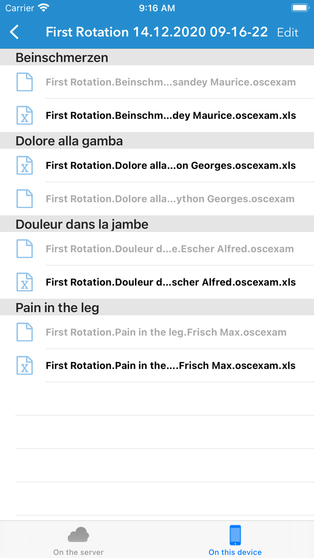Tap the Wi-Fi indicator in status bar
314x558 pixels.
[x=43, y=7]
